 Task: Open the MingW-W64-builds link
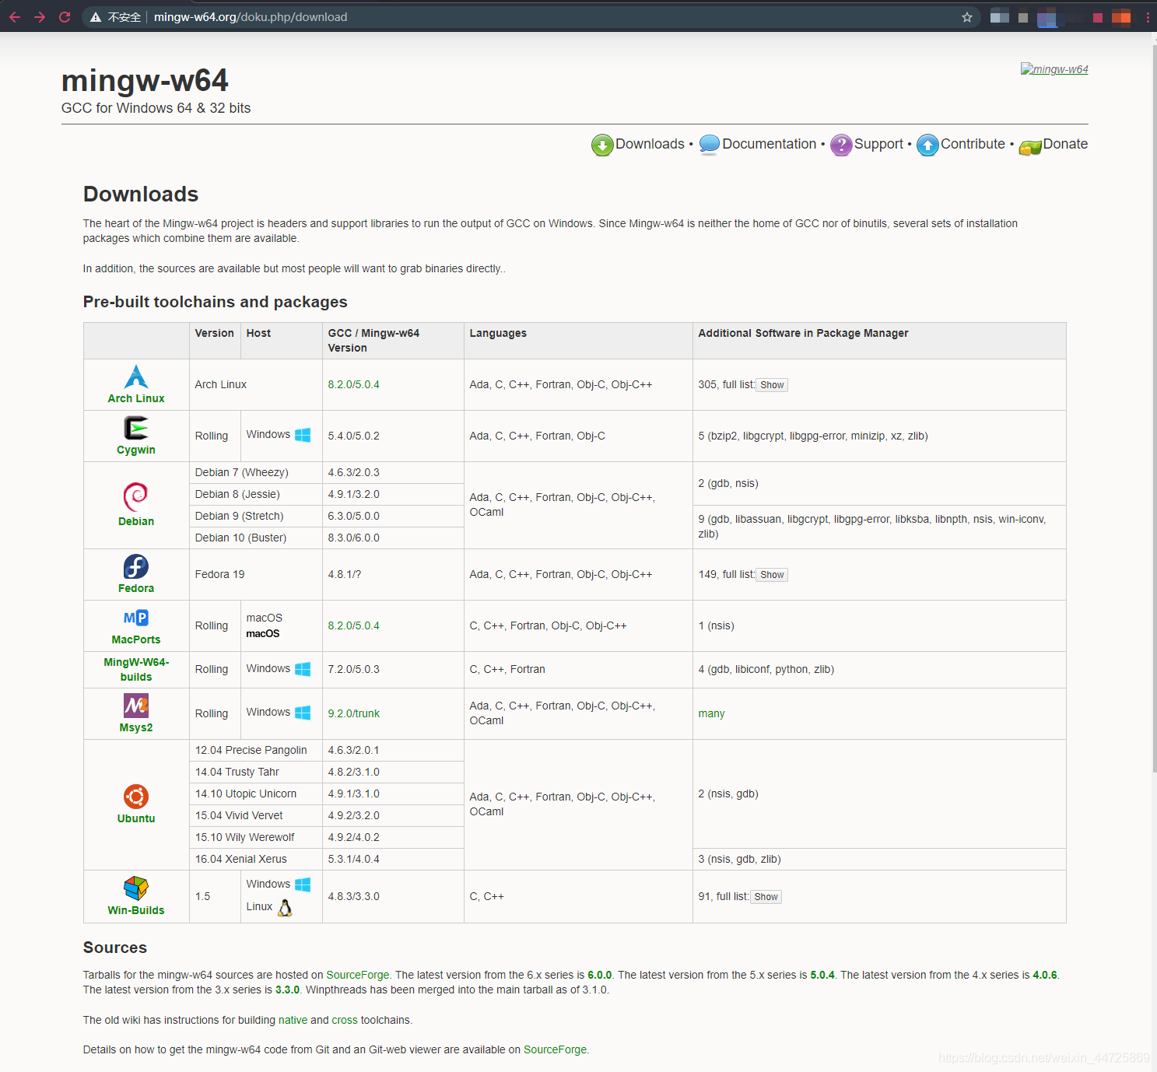[x=136, y=669]
